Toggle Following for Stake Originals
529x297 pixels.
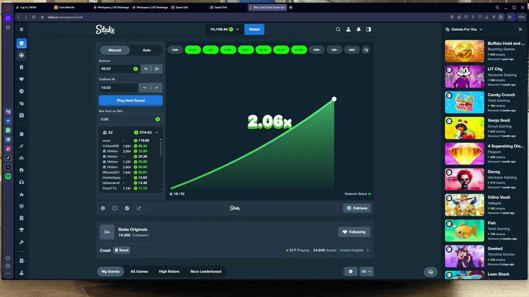[354, 232]
